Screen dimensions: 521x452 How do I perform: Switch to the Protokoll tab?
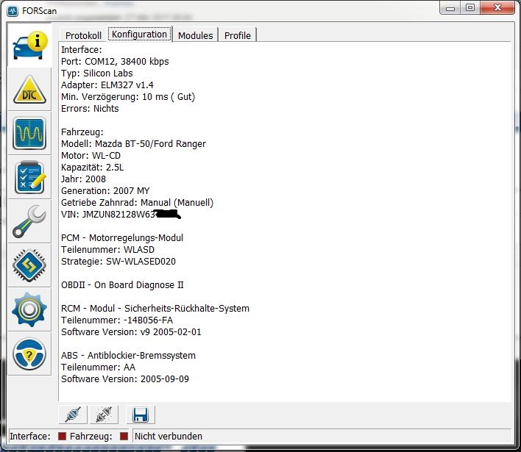[x=83, y=35]
